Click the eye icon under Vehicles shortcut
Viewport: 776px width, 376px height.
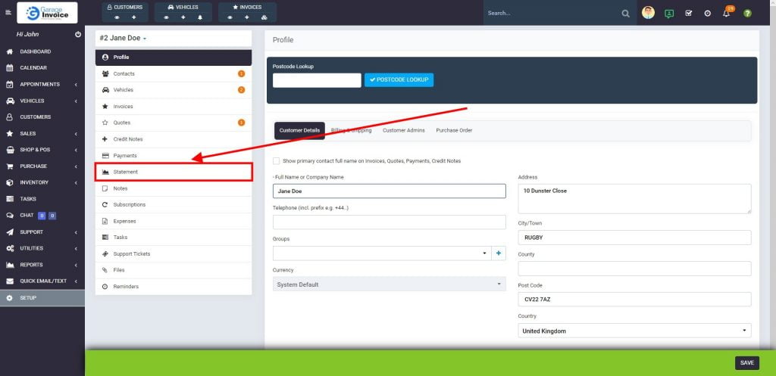point(167,17)
